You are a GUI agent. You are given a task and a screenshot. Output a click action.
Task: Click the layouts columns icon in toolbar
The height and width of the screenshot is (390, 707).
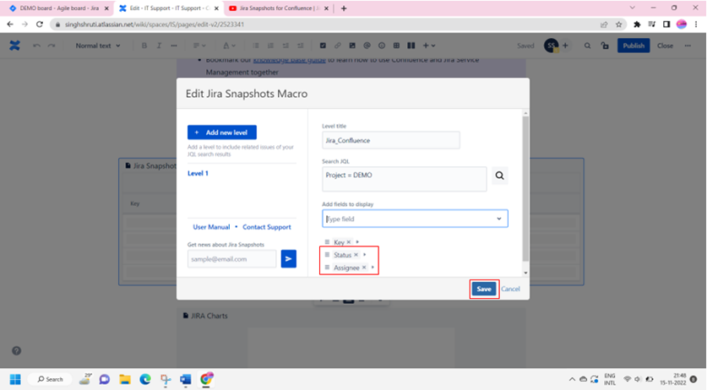point(411,46)
